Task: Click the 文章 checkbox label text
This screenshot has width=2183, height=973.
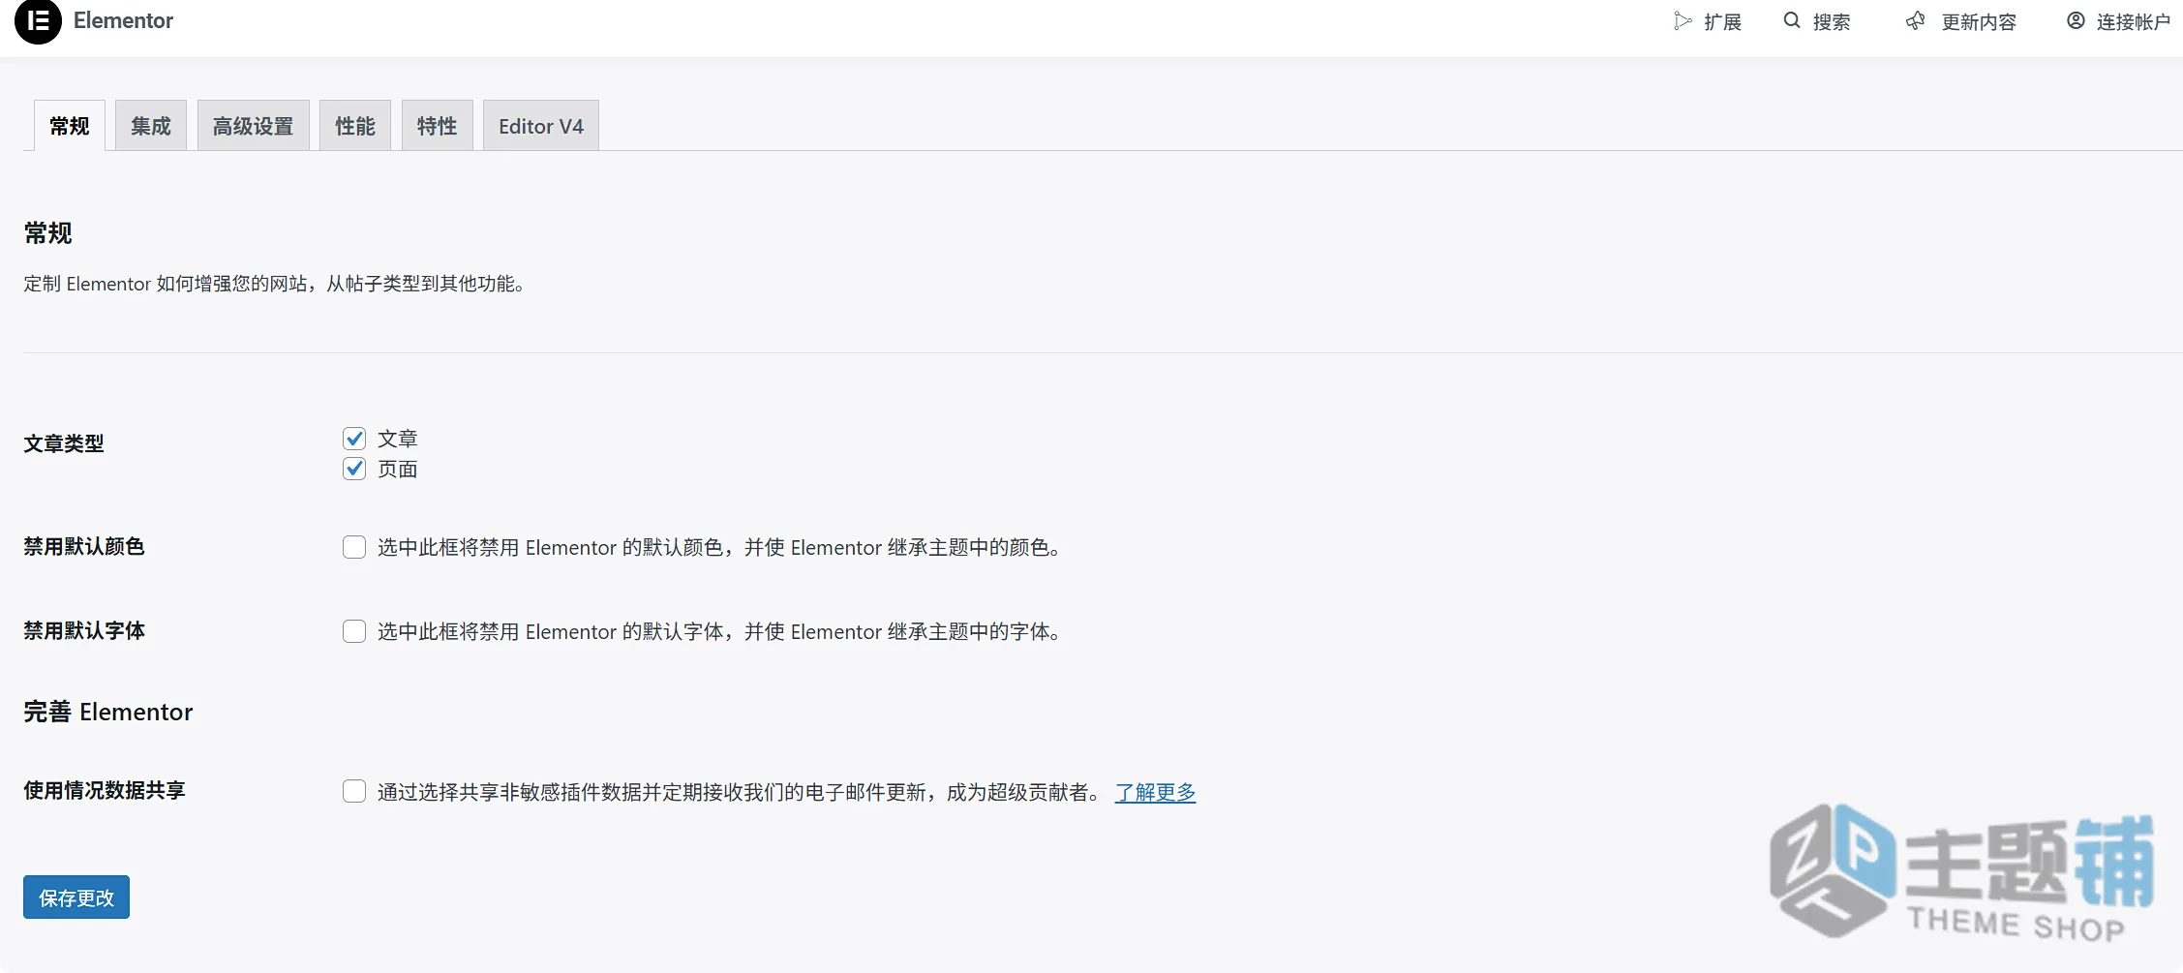Action: [398, 439]
